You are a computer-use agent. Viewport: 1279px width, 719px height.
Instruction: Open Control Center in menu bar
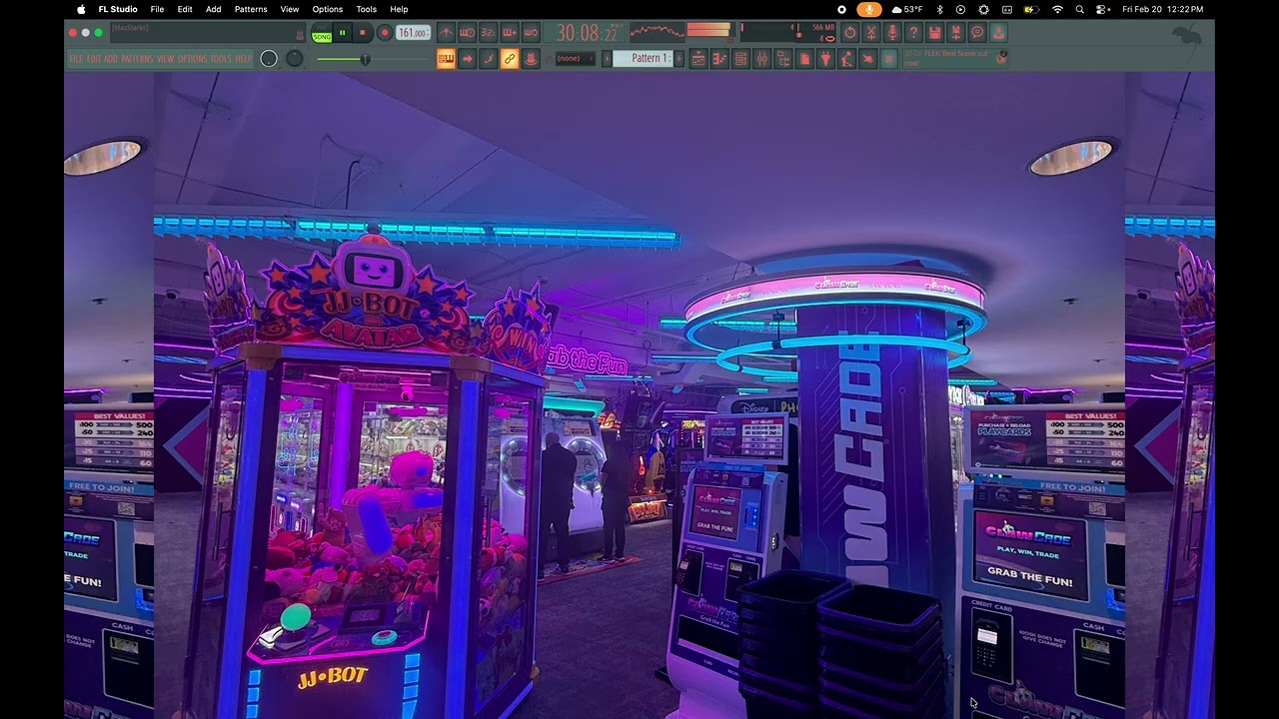click(1102, 9)
